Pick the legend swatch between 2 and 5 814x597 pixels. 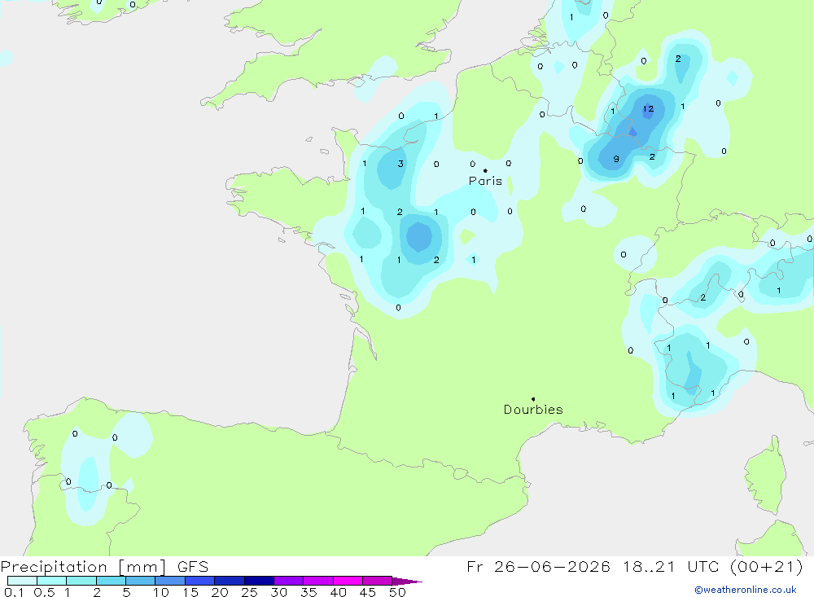pyautogui.click(x=111, y=581)
